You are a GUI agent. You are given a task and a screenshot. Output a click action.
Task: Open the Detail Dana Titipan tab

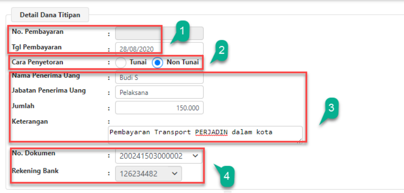tap(50, 15)
